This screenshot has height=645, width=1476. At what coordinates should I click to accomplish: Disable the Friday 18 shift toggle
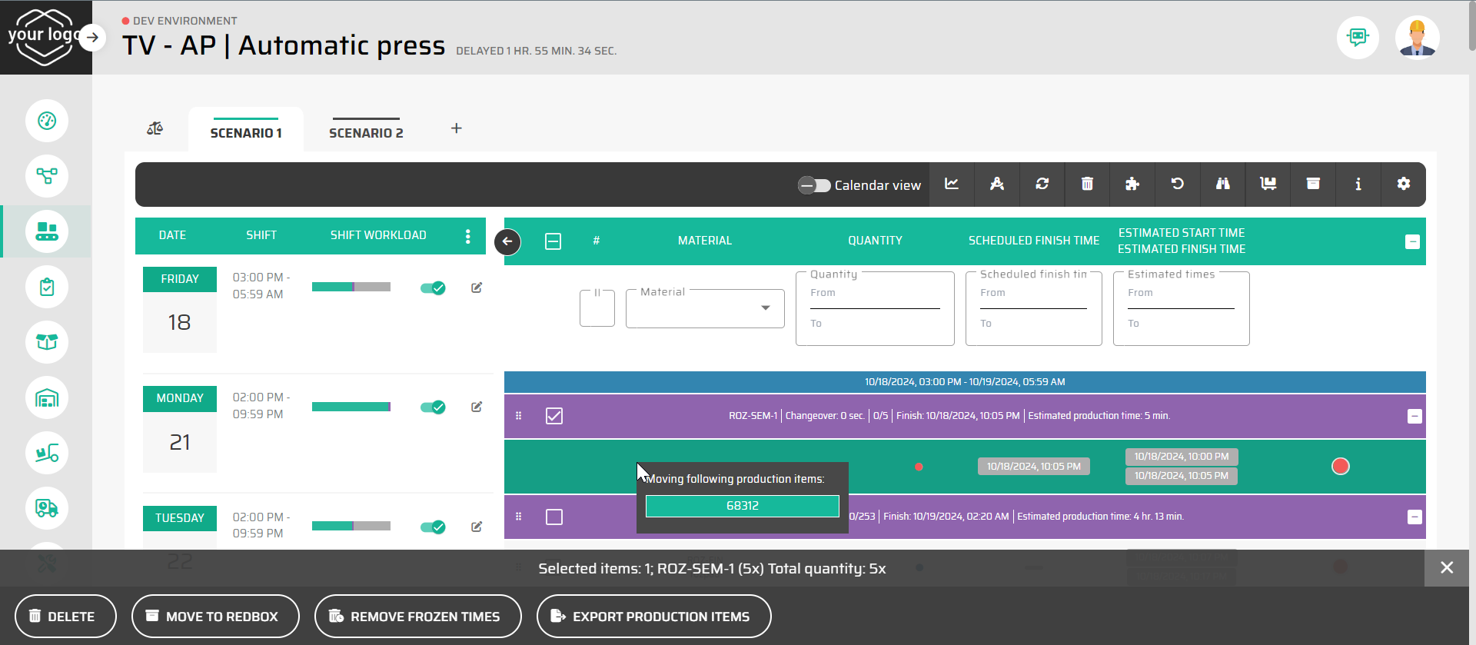coord(433,288)
